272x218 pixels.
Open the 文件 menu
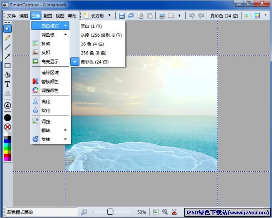point(11,16)
